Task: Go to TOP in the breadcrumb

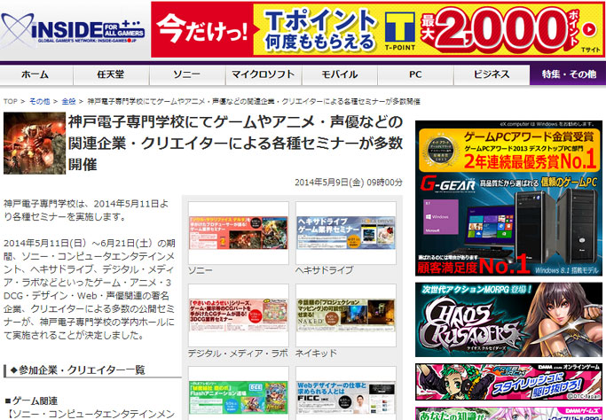Action: 11,102
